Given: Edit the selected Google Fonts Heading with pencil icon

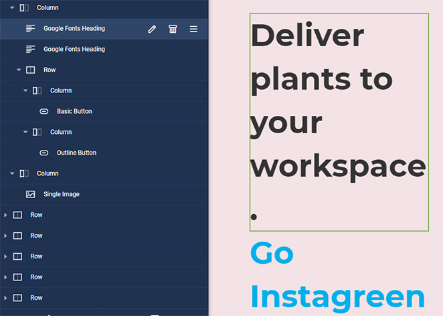Looking at the screenshot, I should click(x=152, y=29).
